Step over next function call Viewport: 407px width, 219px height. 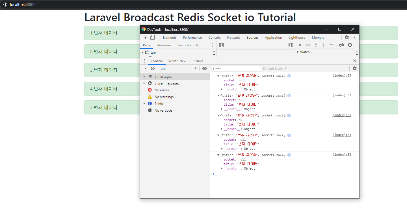308,45
